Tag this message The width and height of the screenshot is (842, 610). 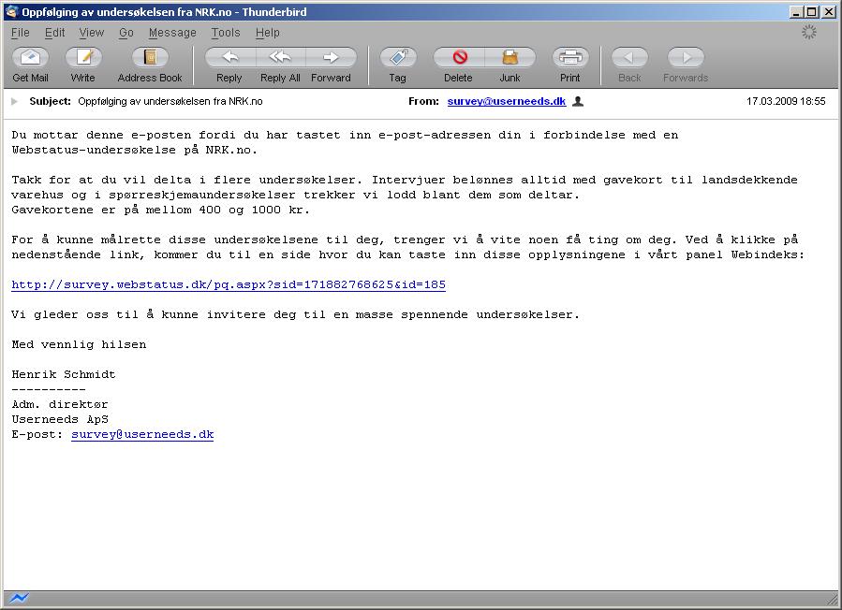pos(398,58)
